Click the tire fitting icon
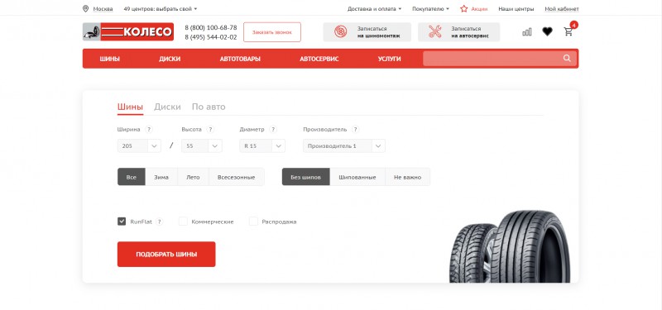662x310 pixels. coord(340,31)
